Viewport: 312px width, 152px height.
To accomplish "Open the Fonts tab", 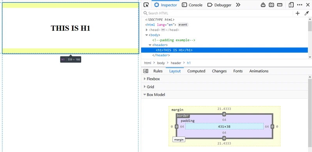I will point(238,71).
